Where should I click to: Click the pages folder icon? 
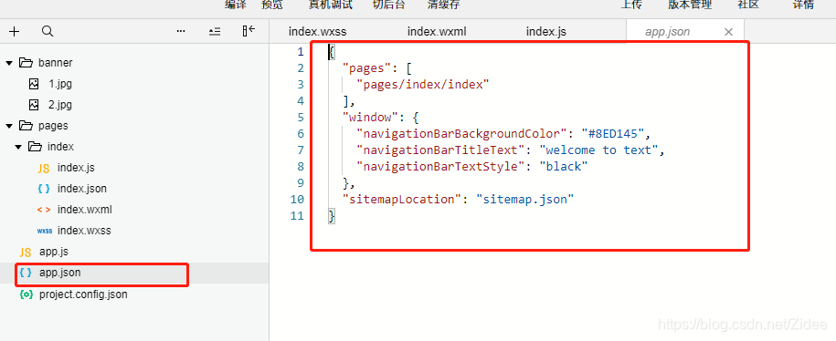[26, 126]
